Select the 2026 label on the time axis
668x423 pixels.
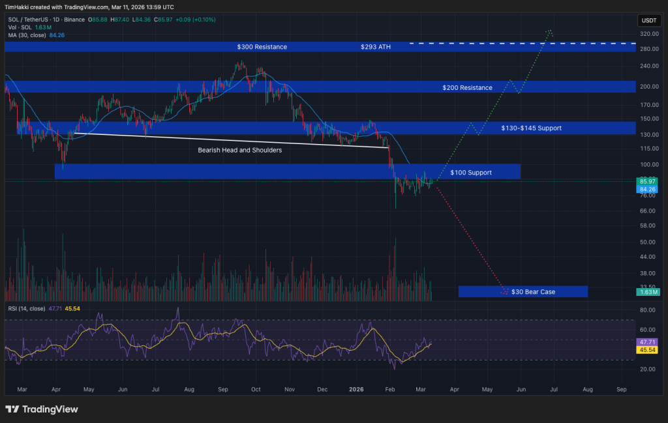356,389
